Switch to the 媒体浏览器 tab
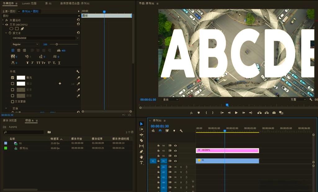318x192 pixels. (x=10, y=121)
